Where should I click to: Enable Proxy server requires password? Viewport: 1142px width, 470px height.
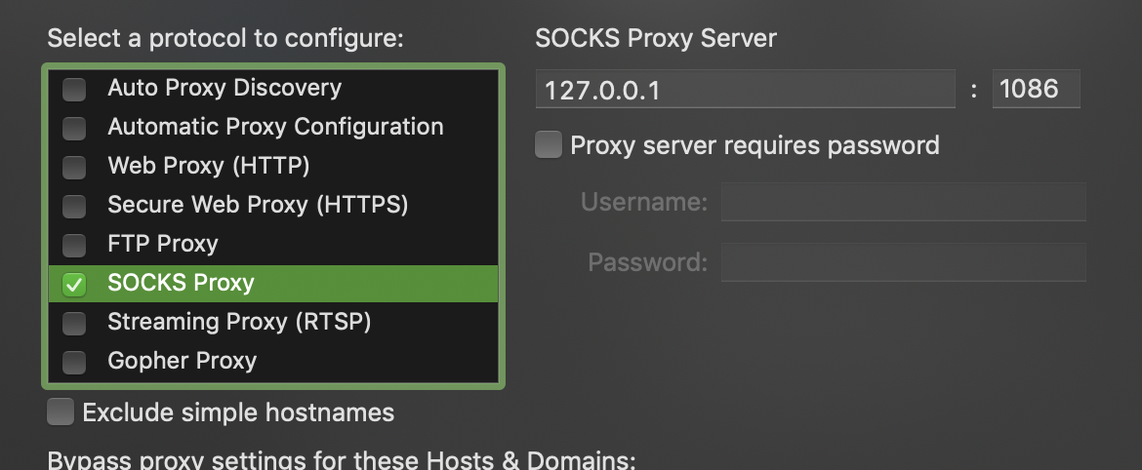[549, 144]
